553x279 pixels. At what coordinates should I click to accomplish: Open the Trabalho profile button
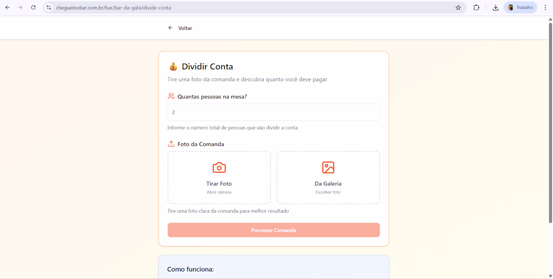point(520,8)
